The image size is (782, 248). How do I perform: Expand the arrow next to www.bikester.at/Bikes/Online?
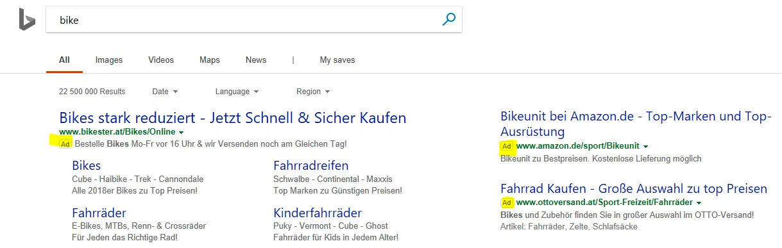pyautogui.click(x=182, y=132)
